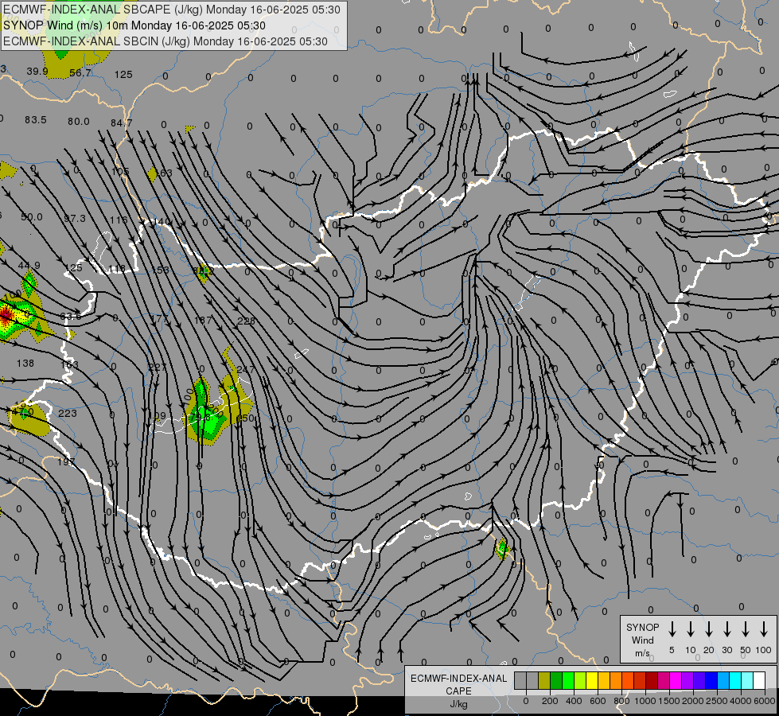Image resolution: width=779 pixels, height=716 pixels.
Task: Select the SYNOP Wind 10m header line
Action: (134, 25)
